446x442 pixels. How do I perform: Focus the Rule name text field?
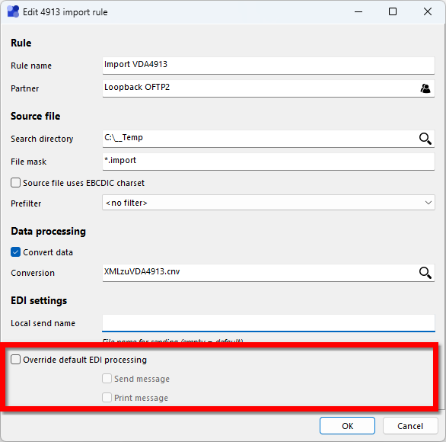pos(269,66)
